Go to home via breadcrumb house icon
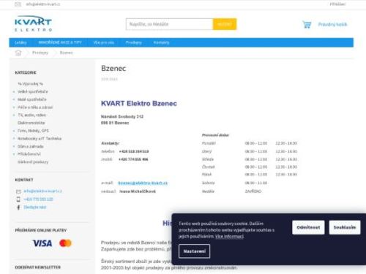 click(18, 53)
